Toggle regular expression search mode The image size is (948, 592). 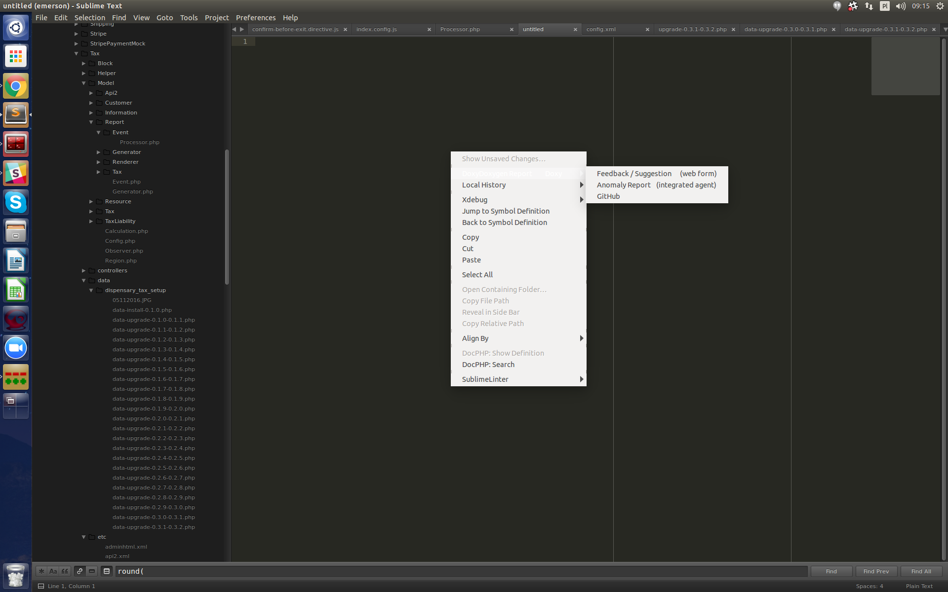(x=41, y=571)
